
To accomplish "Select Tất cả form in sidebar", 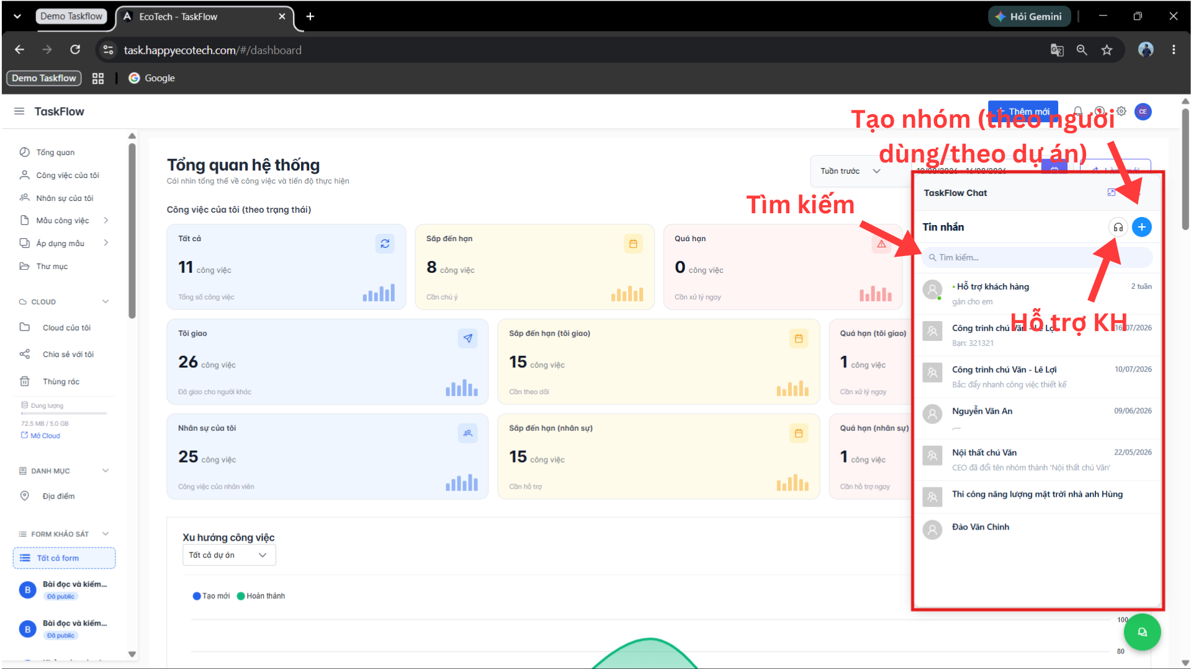I will [x=64, y=558].
